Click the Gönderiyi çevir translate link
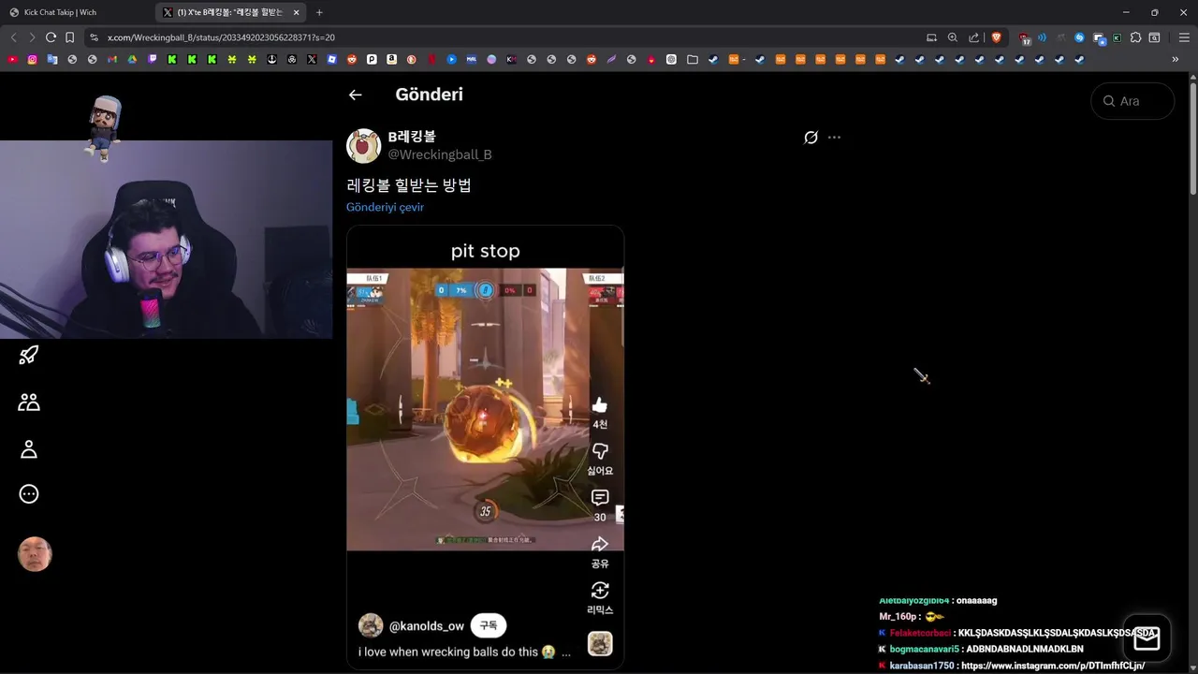The height and width of the screenshot is (674, 1198). (x=385, y=207)
